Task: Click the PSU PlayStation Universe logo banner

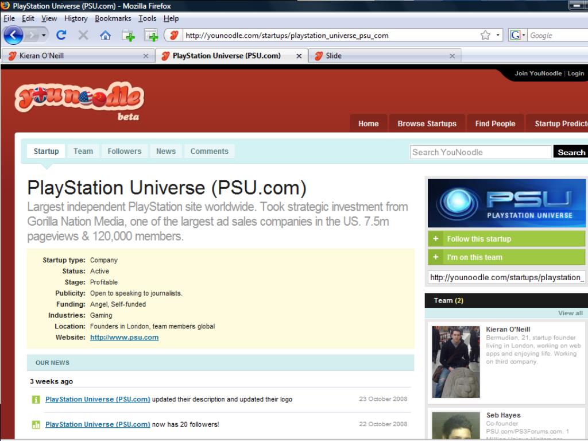Action: 506,203
